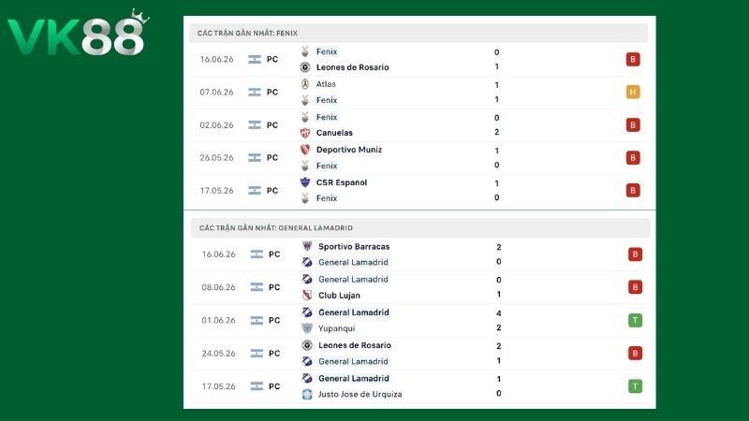This screenshot has height=421, width=749.
Task: Click the Yupanqui team crest
Action: coord(307,328)
